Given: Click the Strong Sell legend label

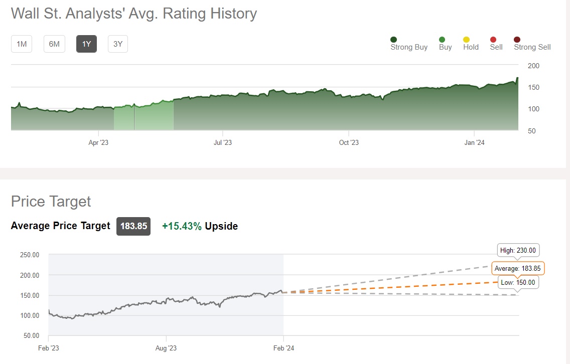Looking at the screenshot, I should click(532, 47).
